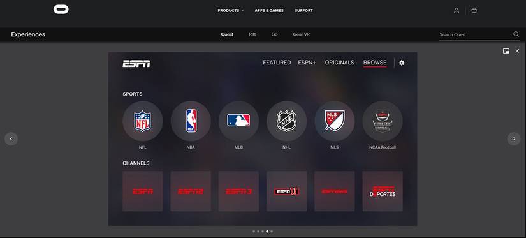526x238 pixels.
Task: Switch to the Quest tab
Action: pos(227,34)
